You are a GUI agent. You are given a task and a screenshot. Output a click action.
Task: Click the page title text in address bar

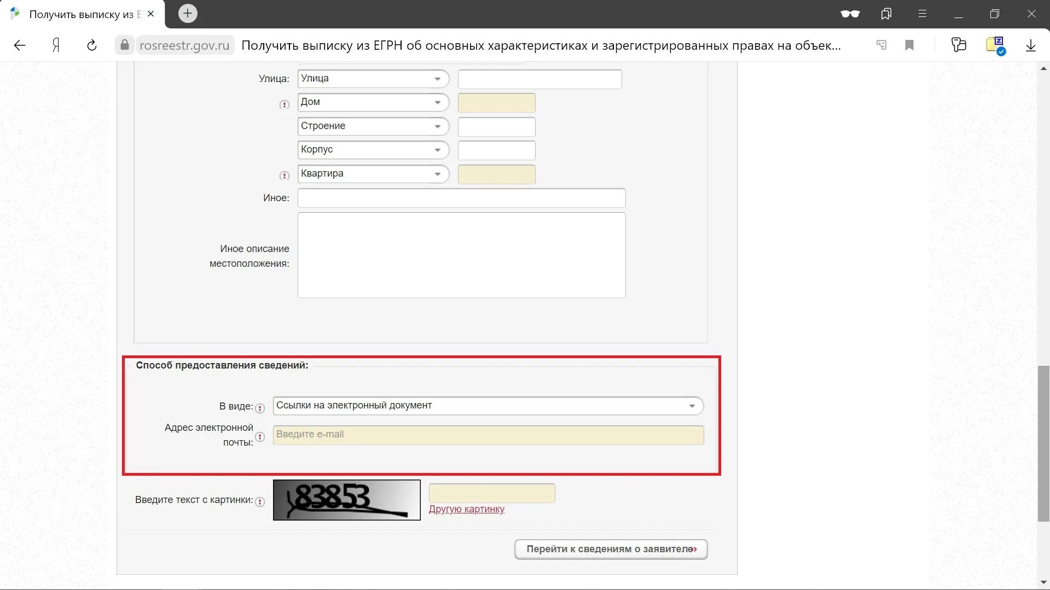(x=541, y=45)
